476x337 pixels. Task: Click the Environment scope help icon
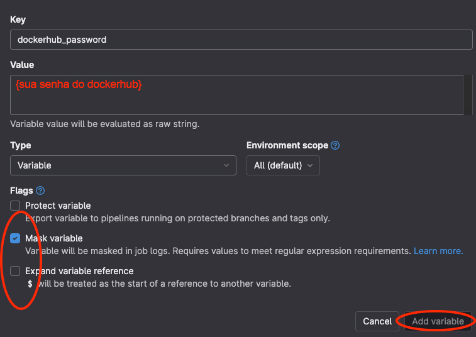335,145
